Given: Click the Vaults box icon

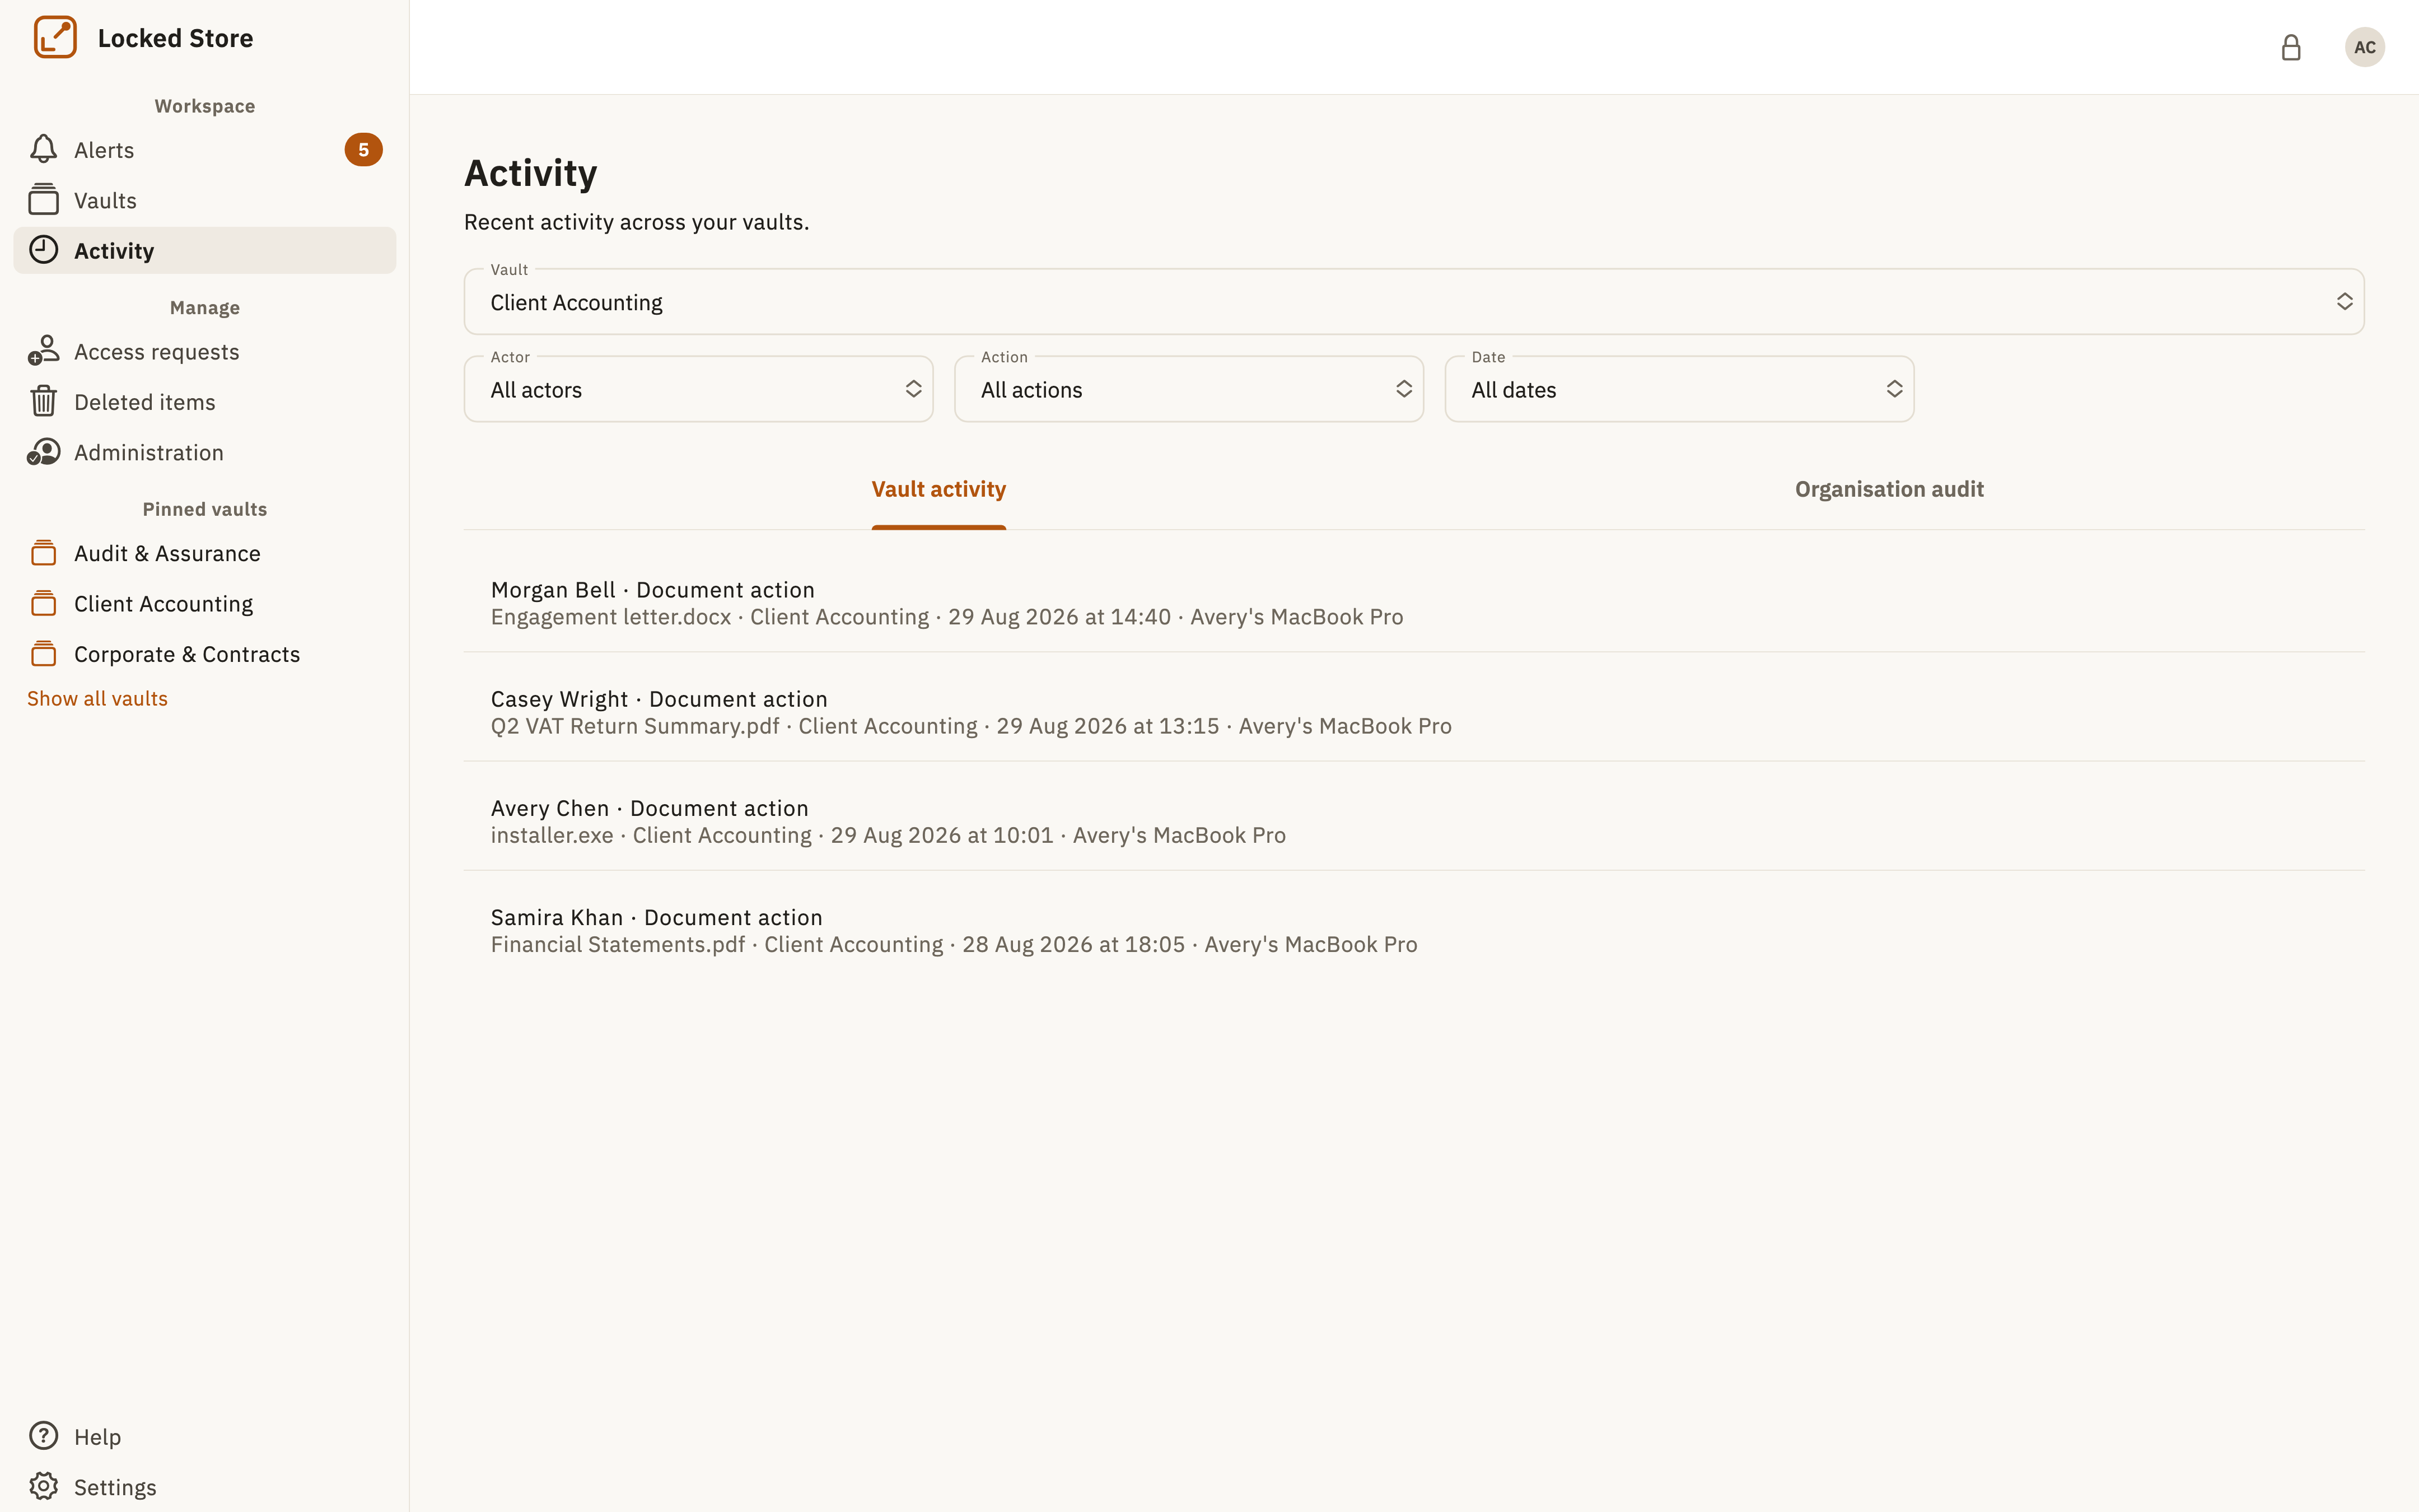Looking at the screenshot, I should click(43, 200).
